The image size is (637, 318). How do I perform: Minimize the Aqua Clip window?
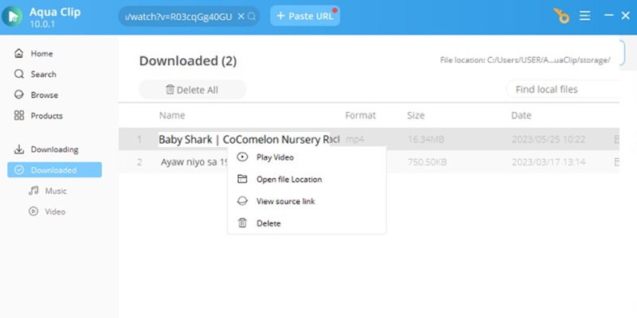click(608, 15)
